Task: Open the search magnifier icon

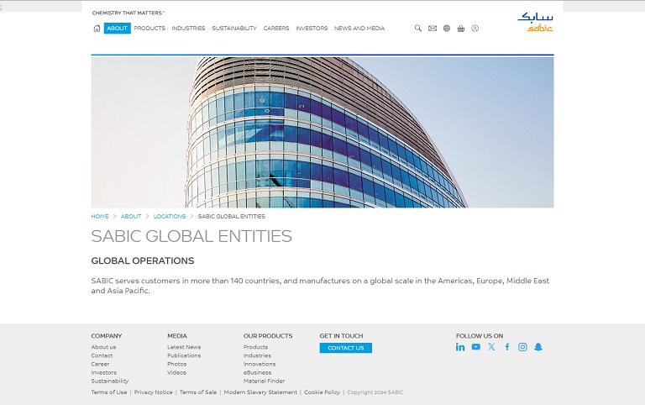Action: point(418,29)
